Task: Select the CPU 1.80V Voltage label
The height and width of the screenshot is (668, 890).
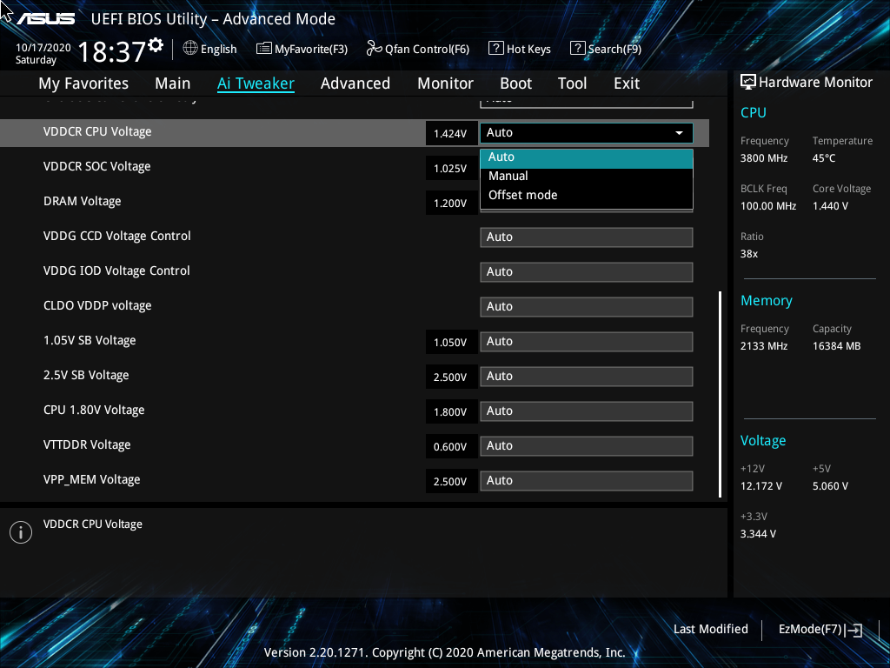Action: [94, 410]
